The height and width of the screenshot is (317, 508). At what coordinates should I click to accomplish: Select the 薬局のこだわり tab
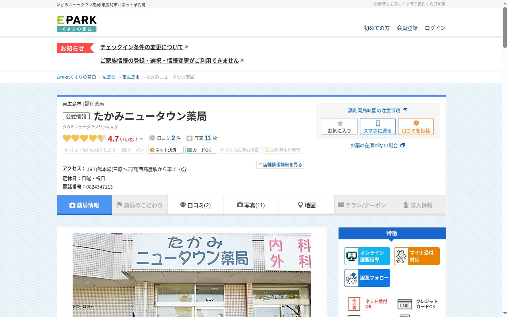click(140, 205)
